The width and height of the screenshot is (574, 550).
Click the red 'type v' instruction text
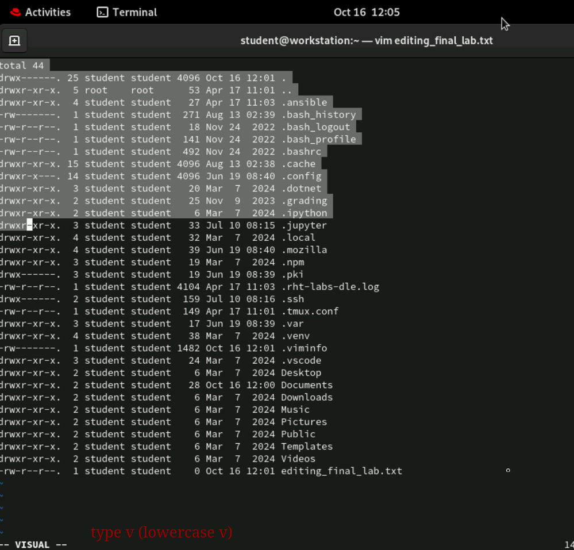click(x=161, y=532)
